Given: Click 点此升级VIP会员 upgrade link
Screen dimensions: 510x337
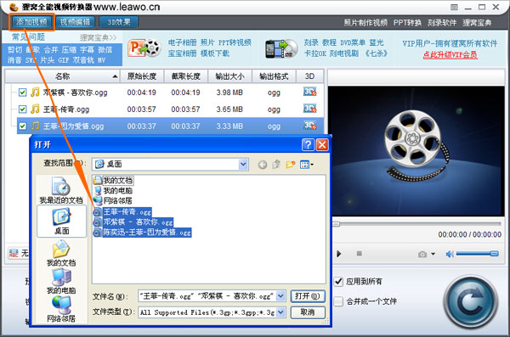Looking at the screenshot, I should coord(450,55).
